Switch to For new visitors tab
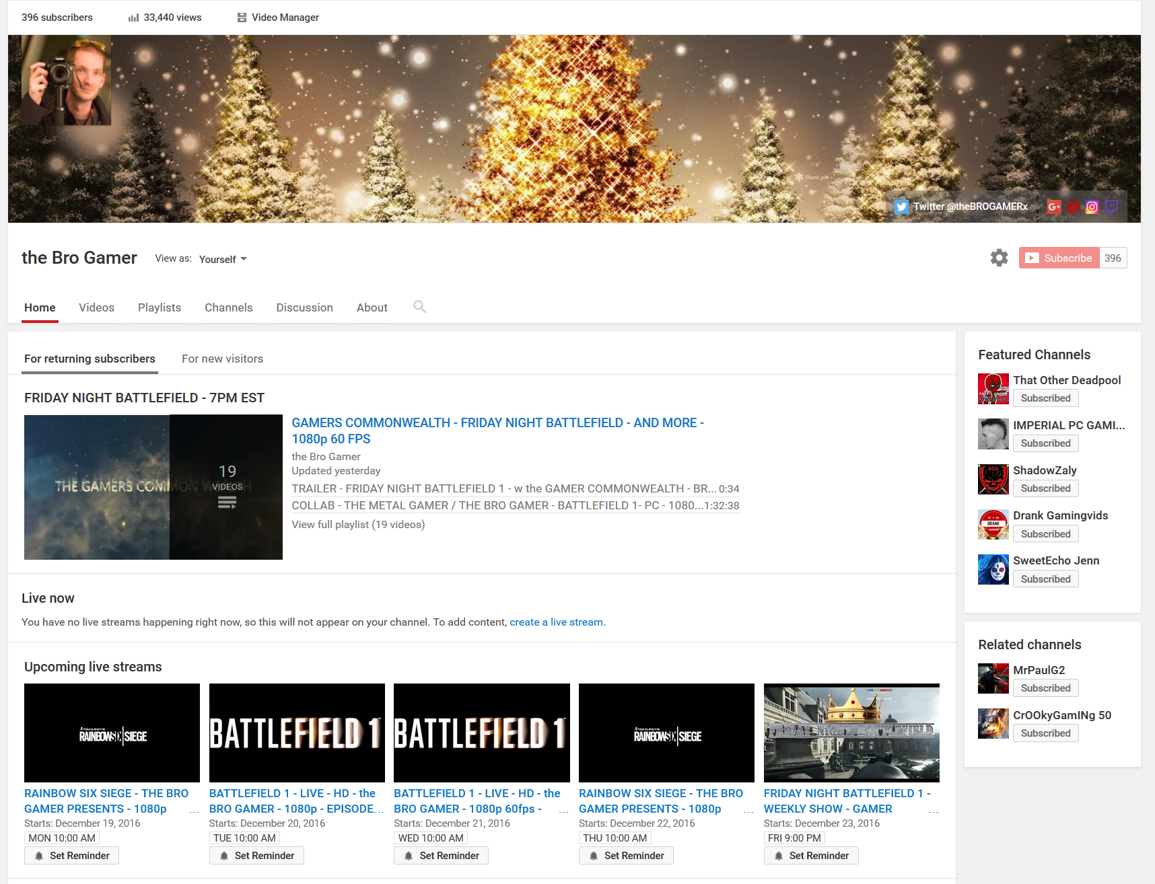 pos(222,359)
